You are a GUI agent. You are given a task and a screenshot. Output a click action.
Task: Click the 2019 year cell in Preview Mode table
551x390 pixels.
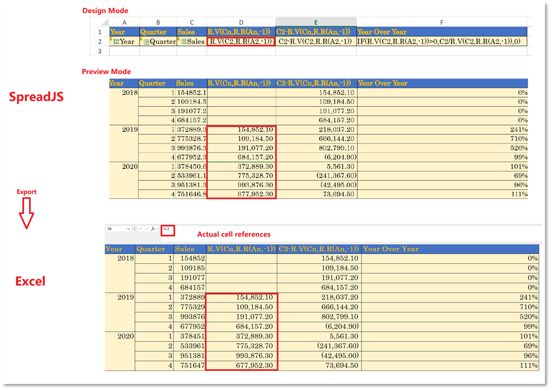[124, 143]
